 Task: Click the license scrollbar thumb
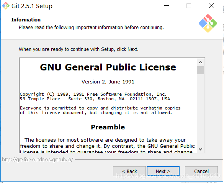pos(200,70)
